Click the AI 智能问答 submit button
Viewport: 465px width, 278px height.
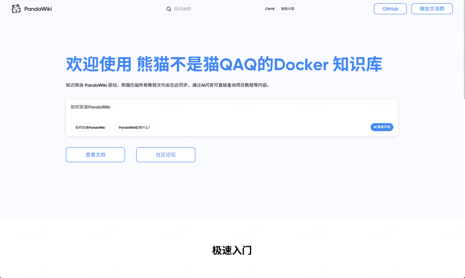tap(382, 127)
